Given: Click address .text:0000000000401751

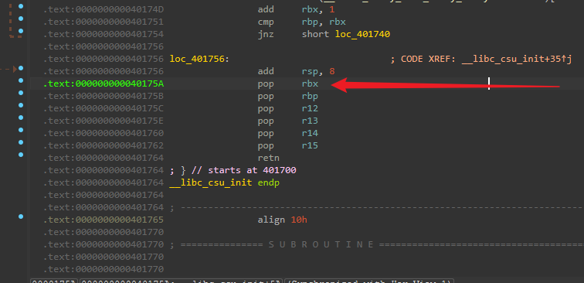Looking at the screenshot, I should point(104,22).
